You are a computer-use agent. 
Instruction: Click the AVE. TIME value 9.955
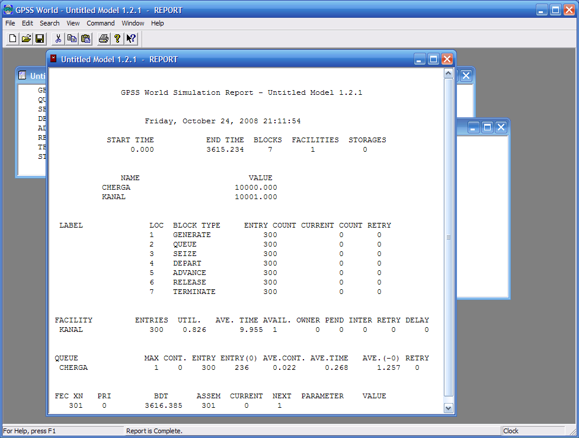point(251,330)
